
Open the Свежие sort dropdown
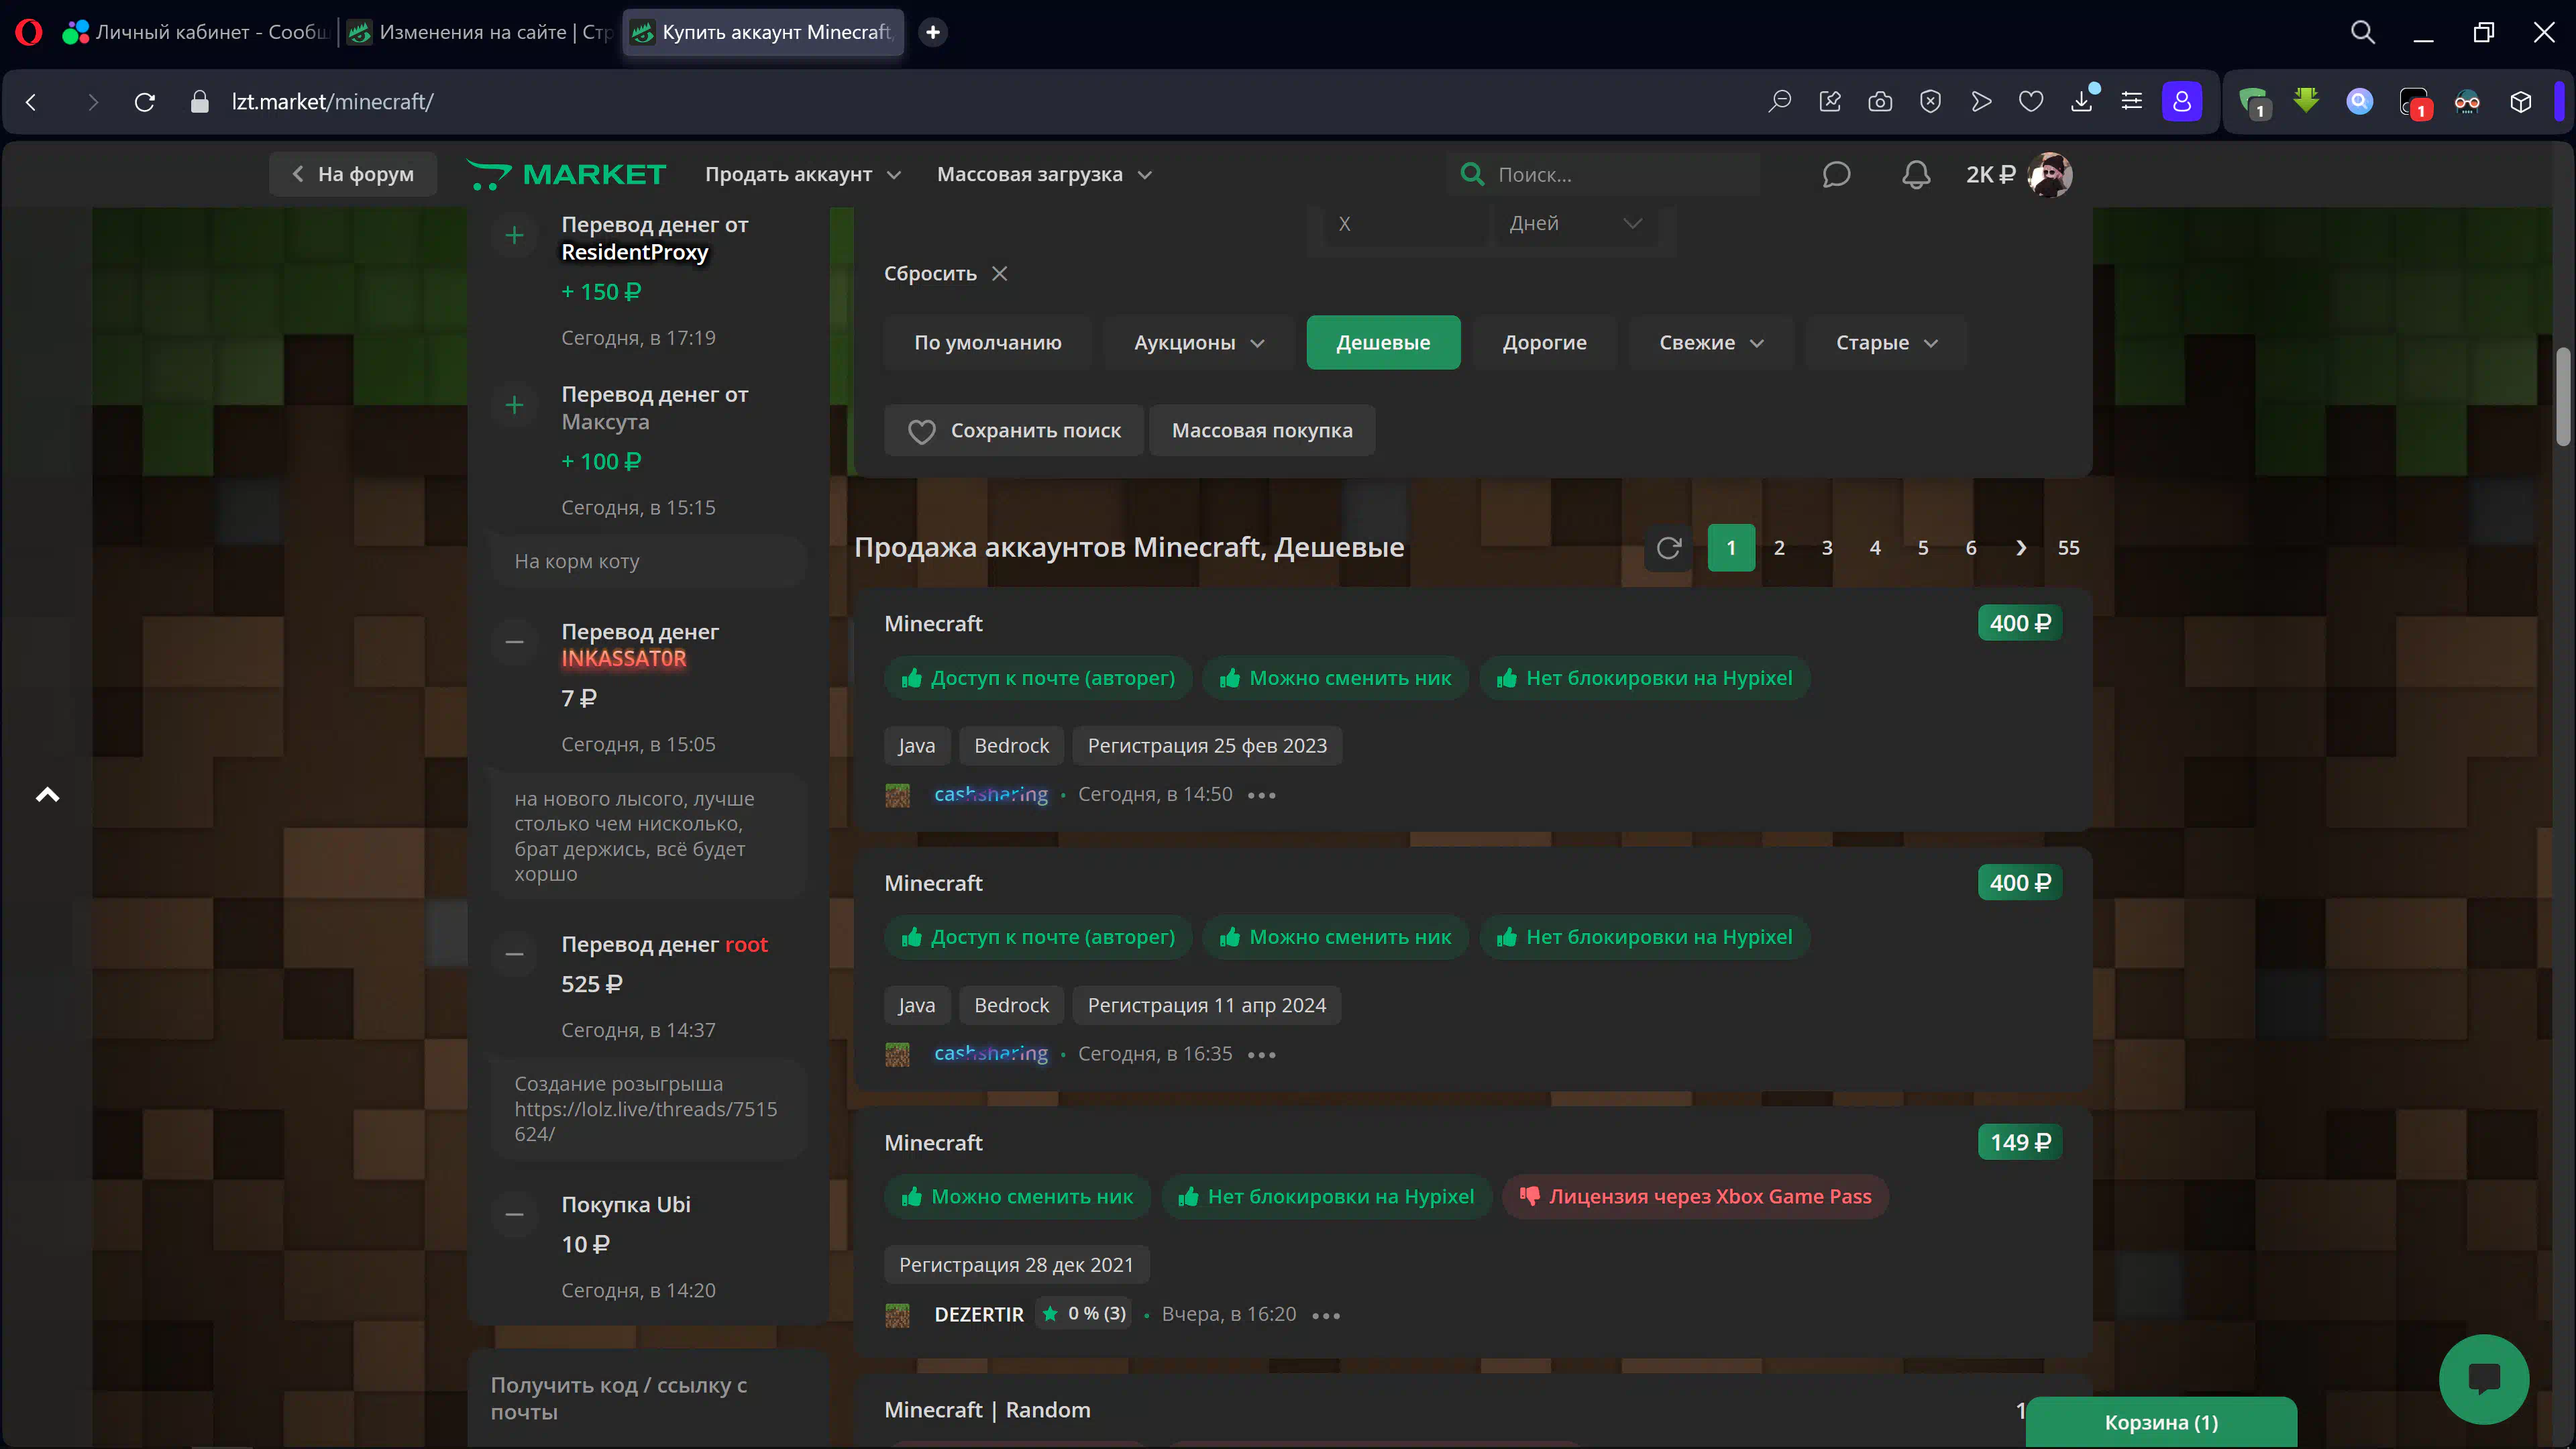pos(1711,343)
